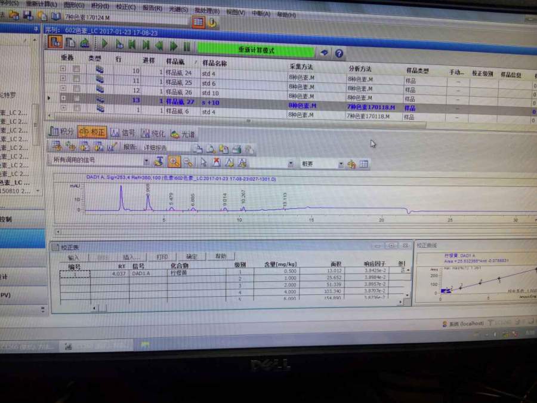The width and height of the screenshot is (537, 403).
Task: Click the 输入 button in 校正表
Action: pos(73,257)
